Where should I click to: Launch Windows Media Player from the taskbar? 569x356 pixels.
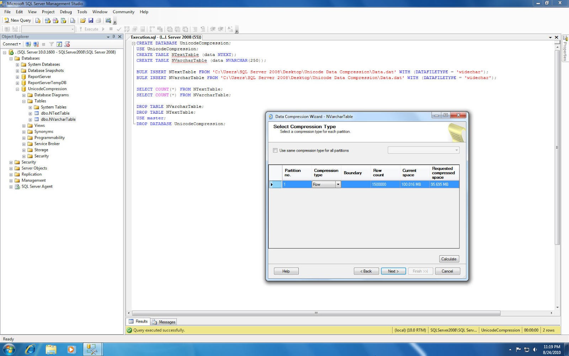click(71, 349)
